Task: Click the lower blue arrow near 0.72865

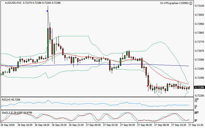Action: pos(50,32)
